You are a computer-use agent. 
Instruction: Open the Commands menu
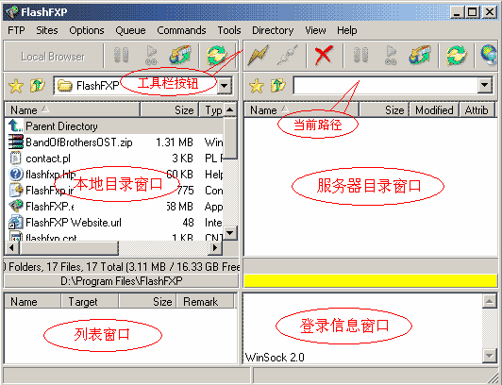click(x=181, y=30)
